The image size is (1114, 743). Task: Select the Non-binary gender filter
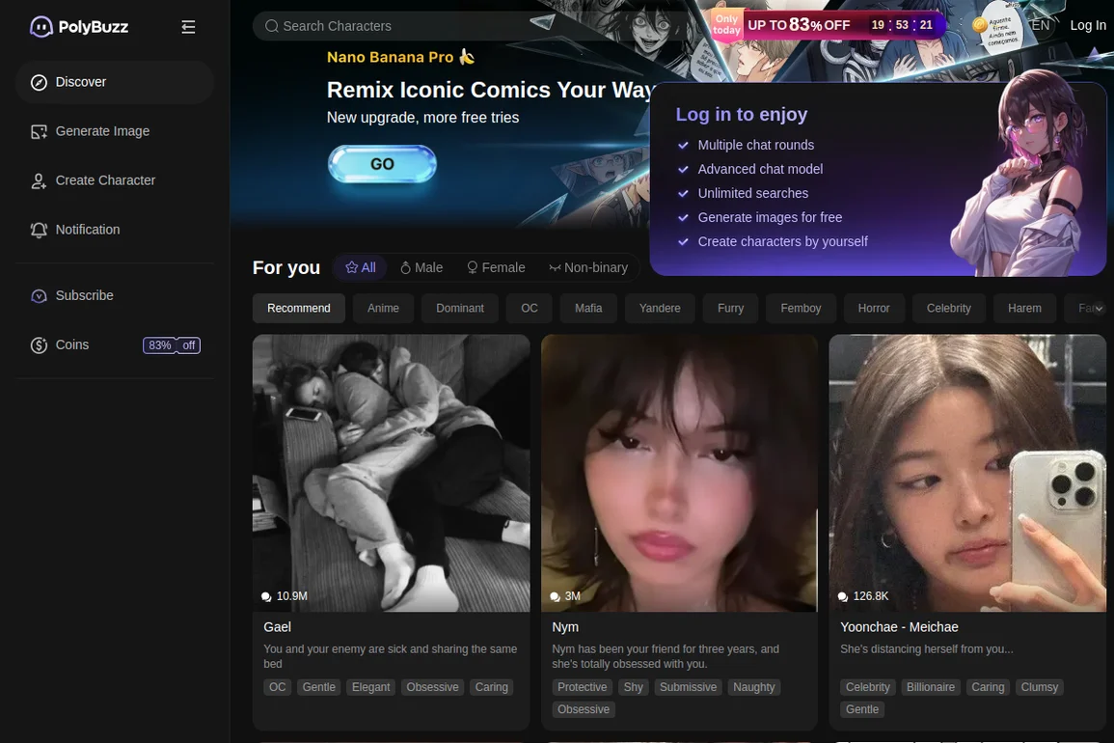587,267
